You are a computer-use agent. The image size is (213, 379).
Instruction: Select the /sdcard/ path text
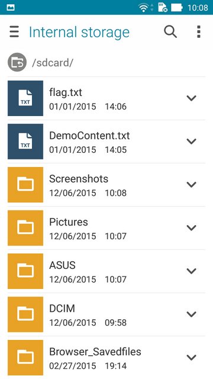coord(53,63)
